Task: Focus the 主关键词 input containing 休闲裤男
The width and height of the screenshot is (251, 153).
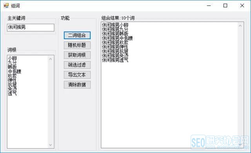Action: coord(31,27)
